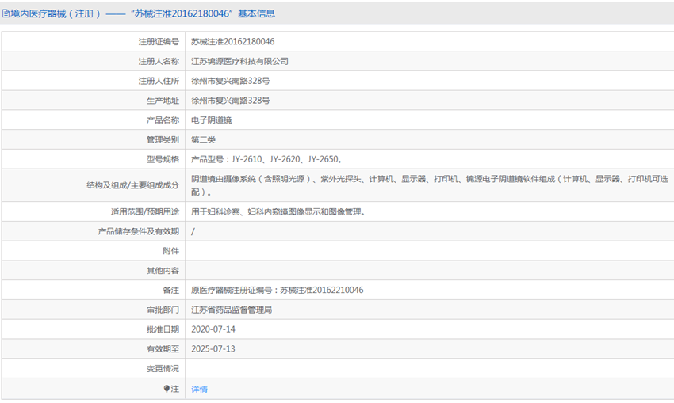Select approving department 江苏省药品监督管理局

(232, 310)
